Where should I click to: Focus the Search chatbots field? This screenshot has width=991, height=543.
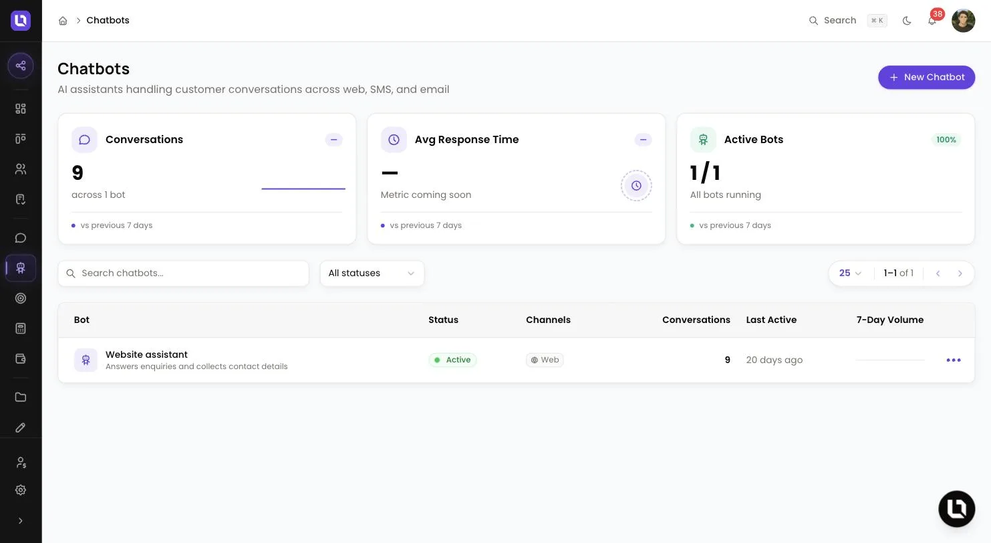pos(184,274)
